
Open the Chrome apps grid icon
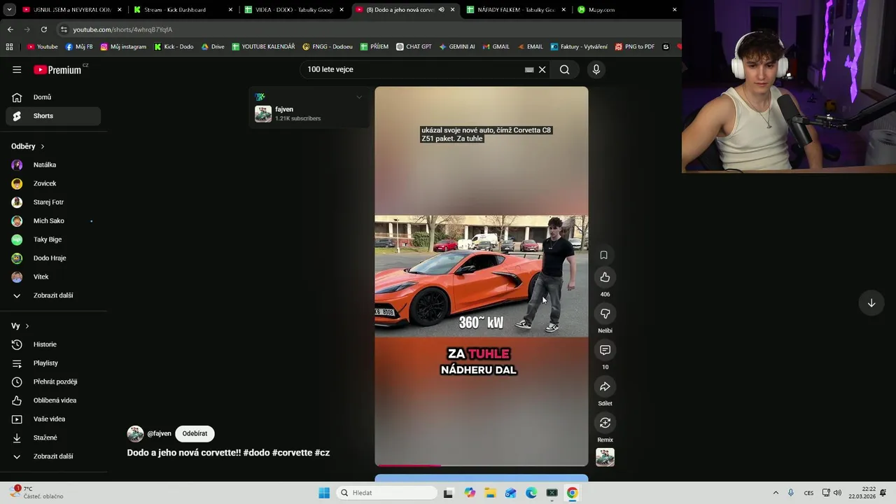click(x=9, y=47)
